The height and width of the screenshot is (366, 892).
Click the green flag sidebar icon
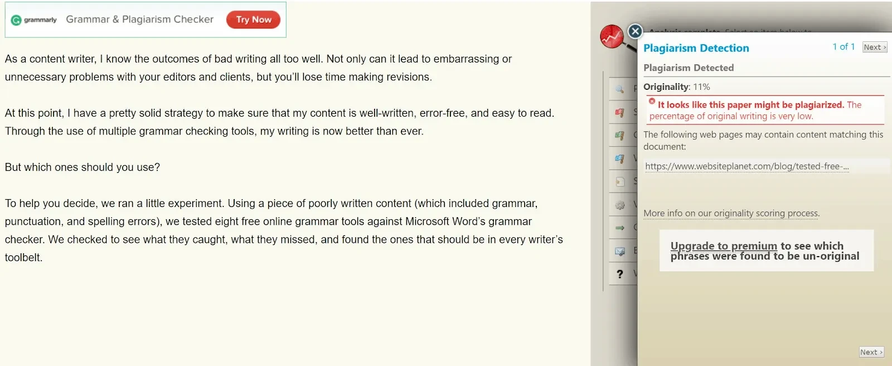click(x=619, y=135)
